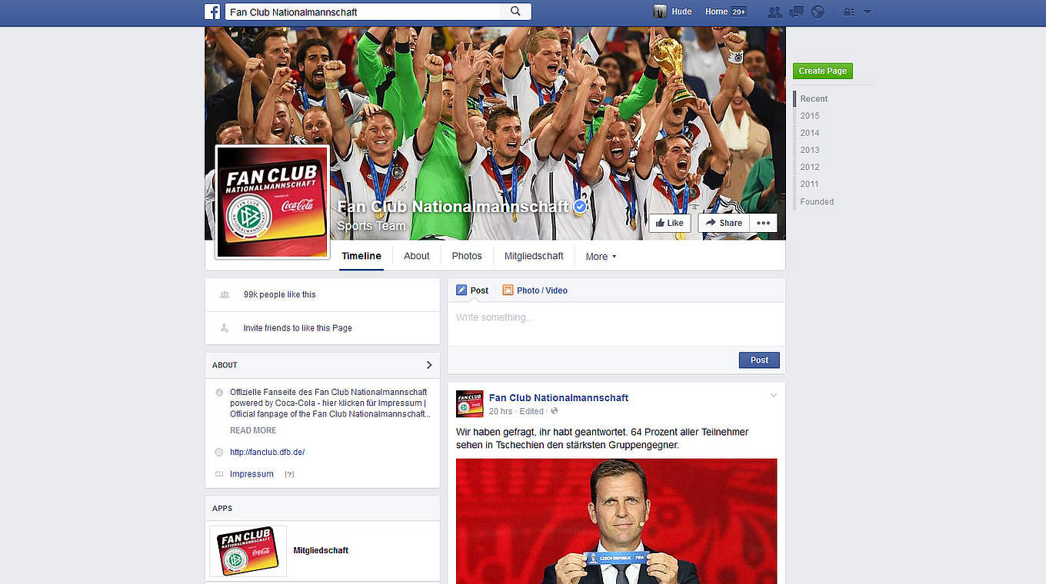1046x584 pixels.
Task: Jump to 2012 in timeline
Action: click(810, 167)
